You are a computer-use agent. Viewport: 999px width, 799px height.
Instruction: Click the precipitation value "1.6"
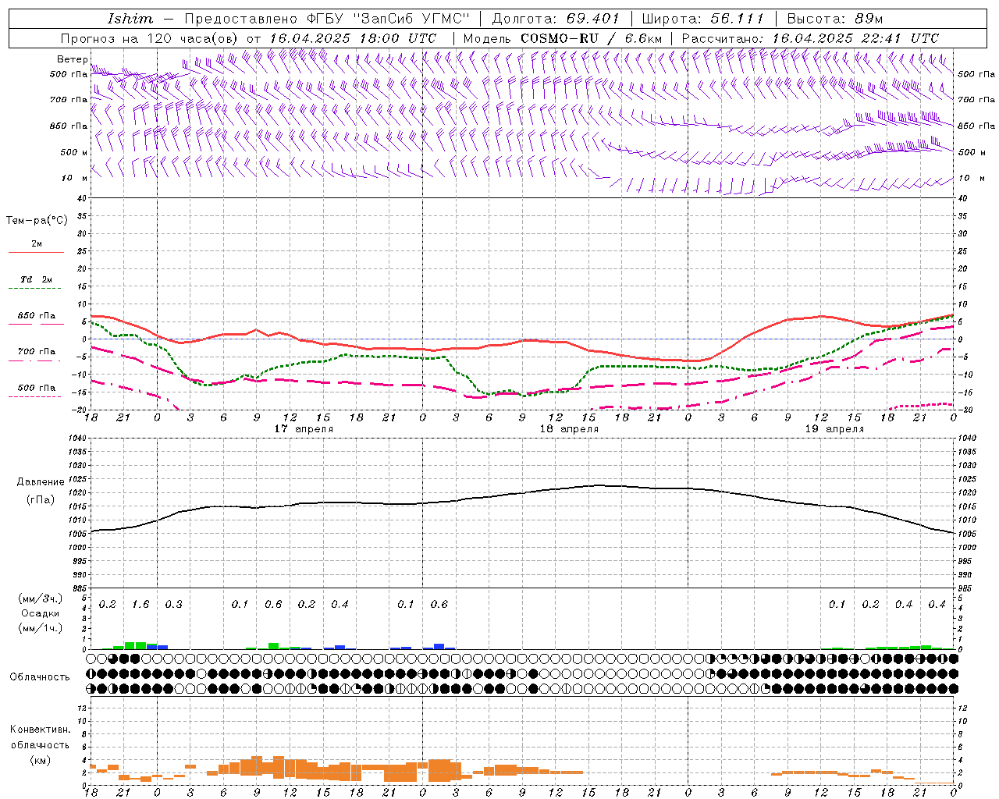coord(140,604)
